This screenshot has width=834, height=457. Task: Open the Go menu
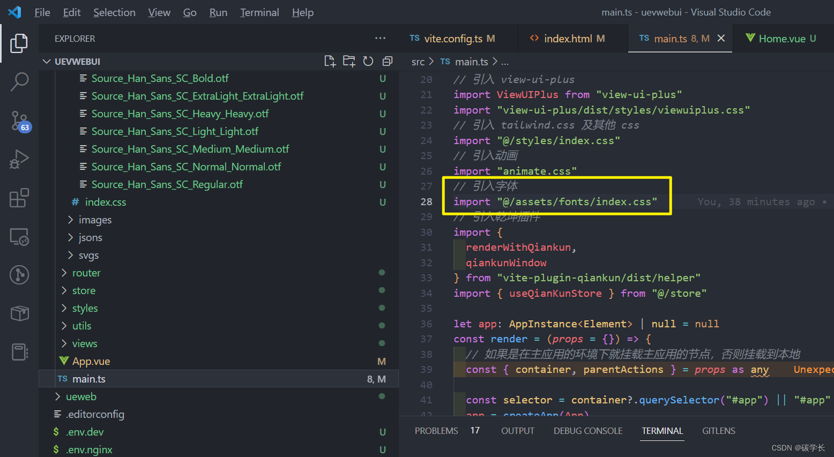tap(190, 12)
